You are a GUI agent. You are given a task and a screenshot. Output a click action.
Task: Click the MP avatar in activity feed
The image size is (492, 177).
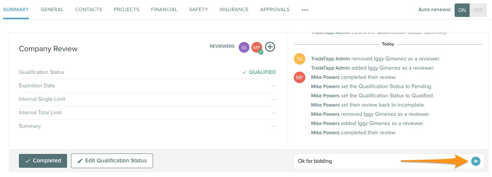click(299, 77)
